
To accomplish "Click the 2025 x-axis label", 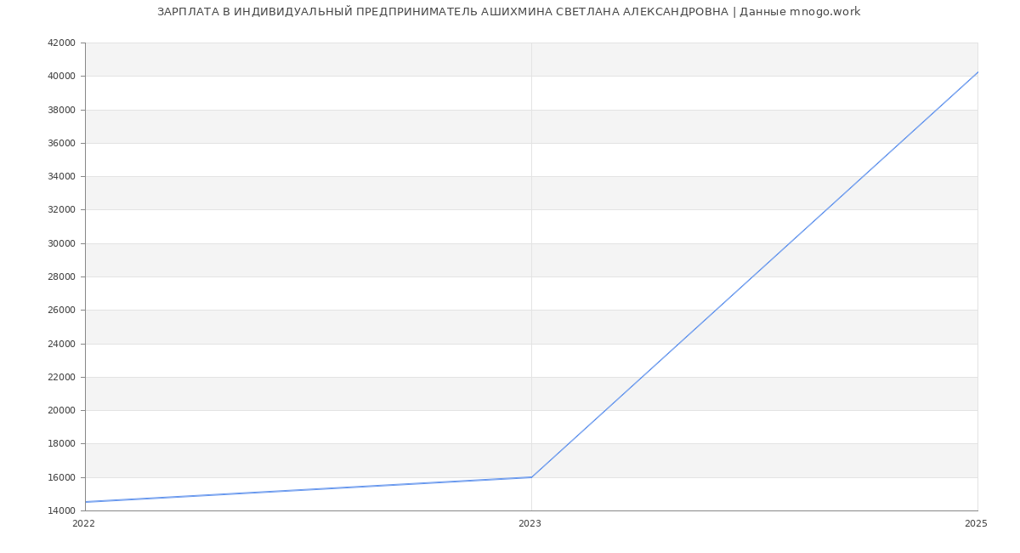I will [976, 523].
